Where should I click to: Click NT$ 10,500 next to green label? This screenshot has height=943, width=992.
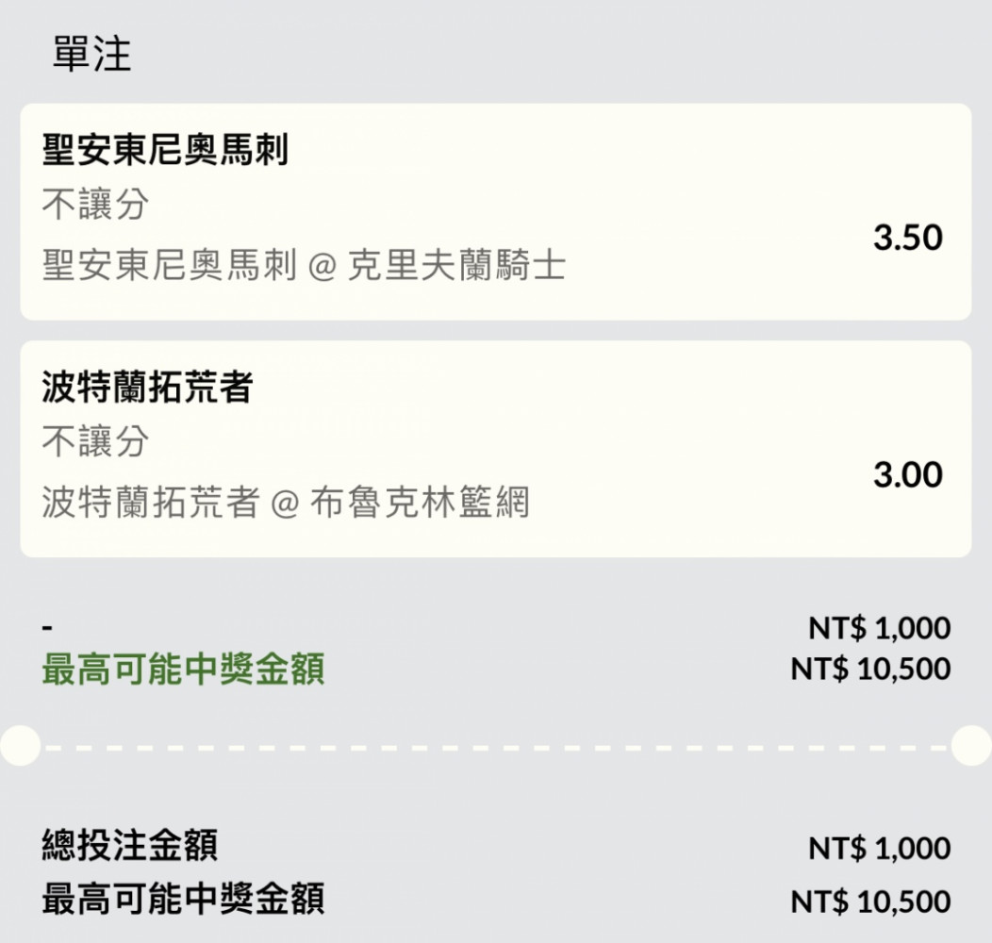tap(870, 669)
